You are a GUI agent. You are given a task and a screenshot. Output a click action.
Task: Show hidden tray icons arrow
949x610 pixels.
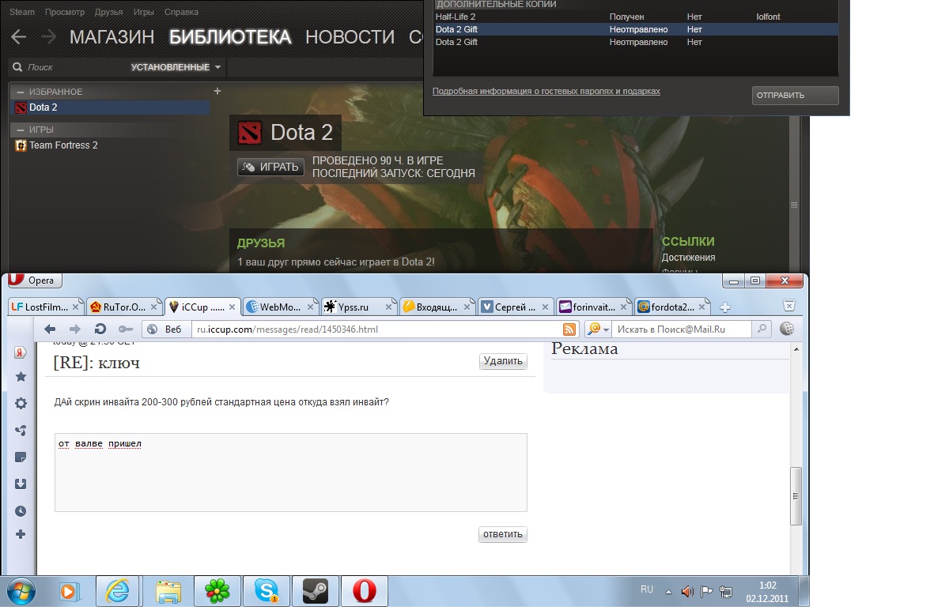[669, 591]
